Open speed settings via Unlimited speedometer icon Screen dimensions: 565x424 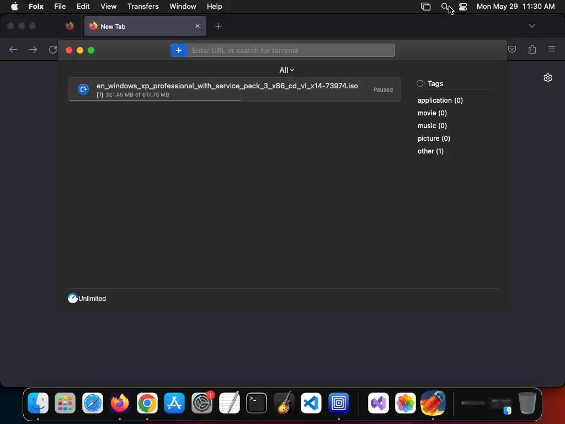(x=73, y=298)
